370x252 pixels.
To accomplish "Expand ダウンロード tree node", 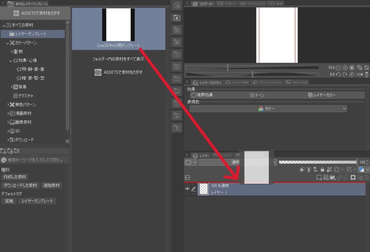I will click(x=8, y=140).
